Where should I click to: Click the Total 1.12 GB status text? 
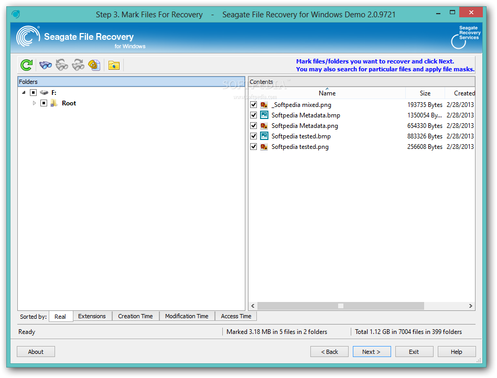tap(408, 332)
